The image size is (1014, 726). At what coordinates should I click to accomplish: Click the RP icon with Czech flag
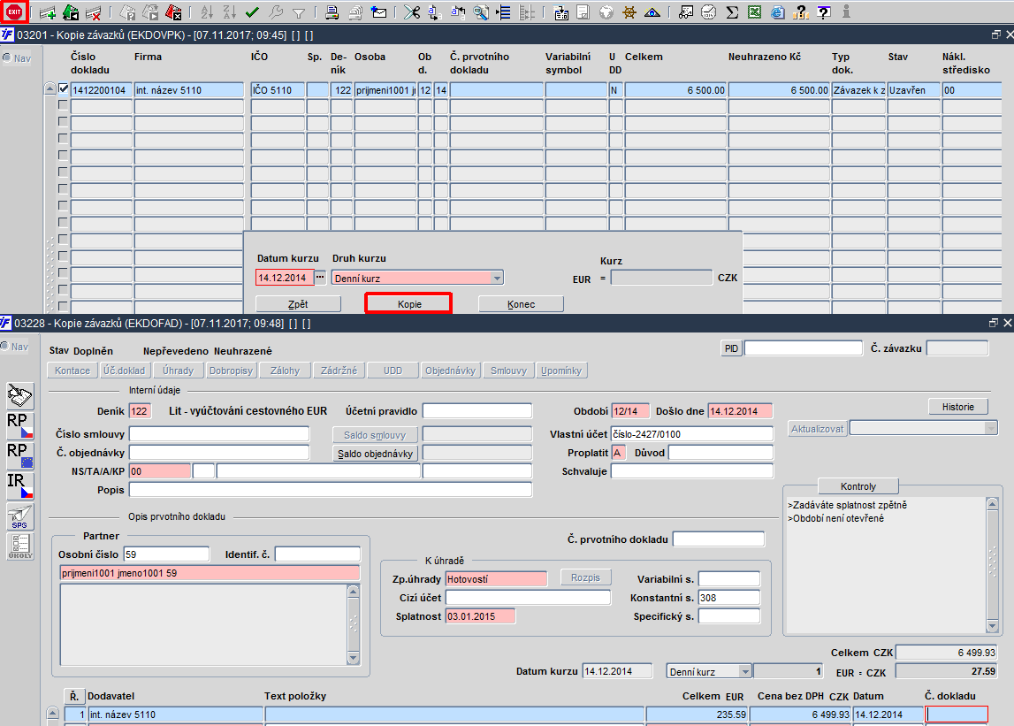click(19, 425)
